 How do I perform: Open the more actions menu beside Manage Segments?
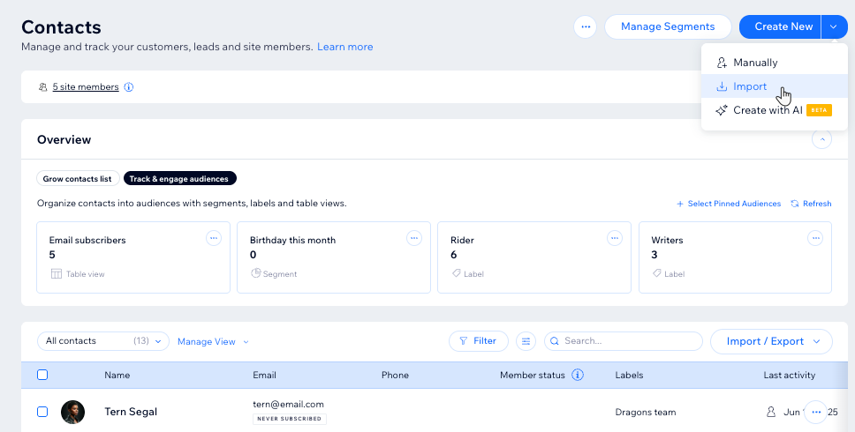click(585, 27)
